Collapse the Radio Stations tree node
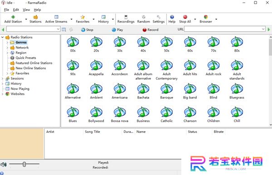 (2, 37)
